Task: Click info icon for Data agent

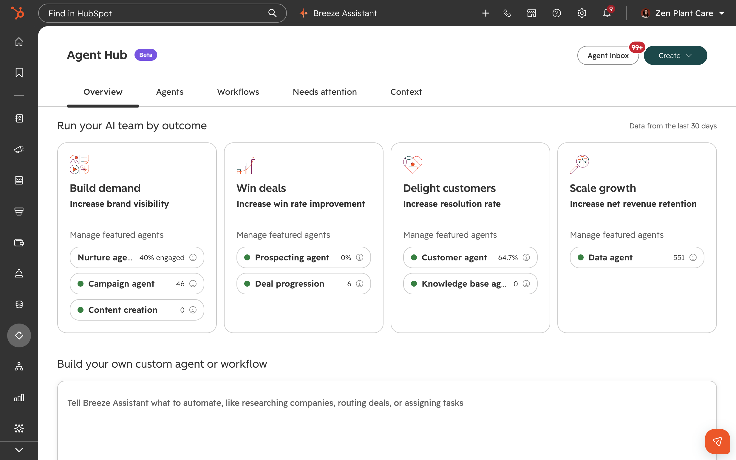Action: pyautogui.click(x=693, y=257)
